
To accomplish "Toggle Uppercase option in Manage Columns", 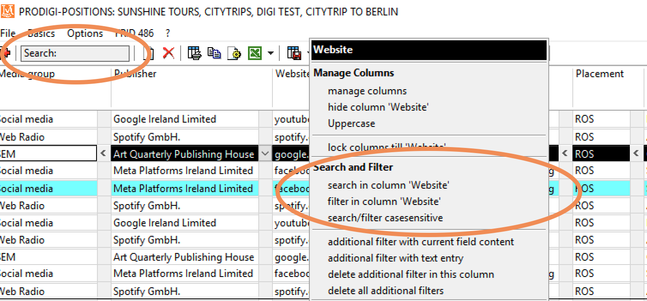I will [x=351, y=123].
